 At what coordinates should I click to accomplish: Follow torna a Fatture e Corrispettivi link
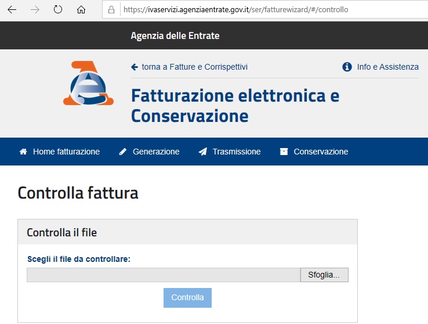pyautogui.click(x=195, y=67)
